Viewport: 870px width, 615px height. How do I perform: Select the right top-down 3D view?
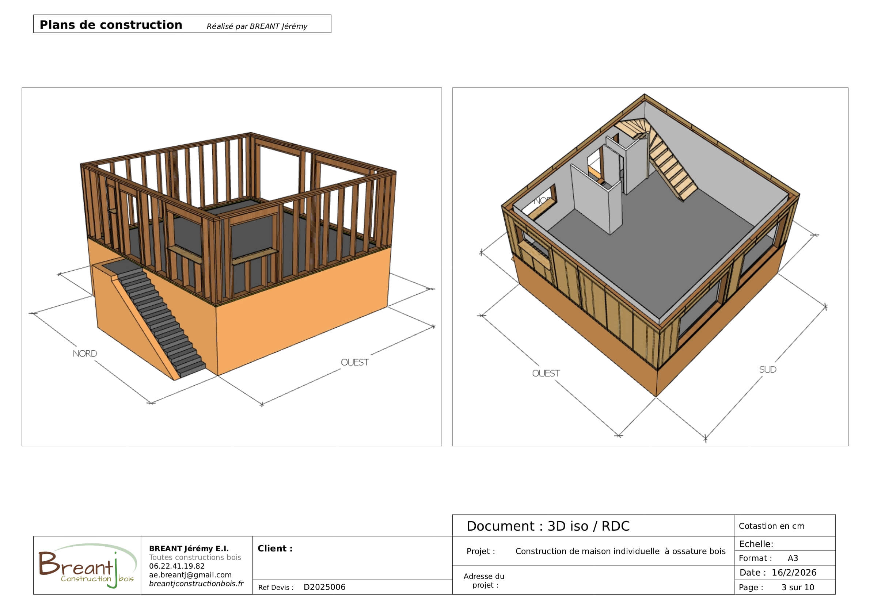click(650, 267)
